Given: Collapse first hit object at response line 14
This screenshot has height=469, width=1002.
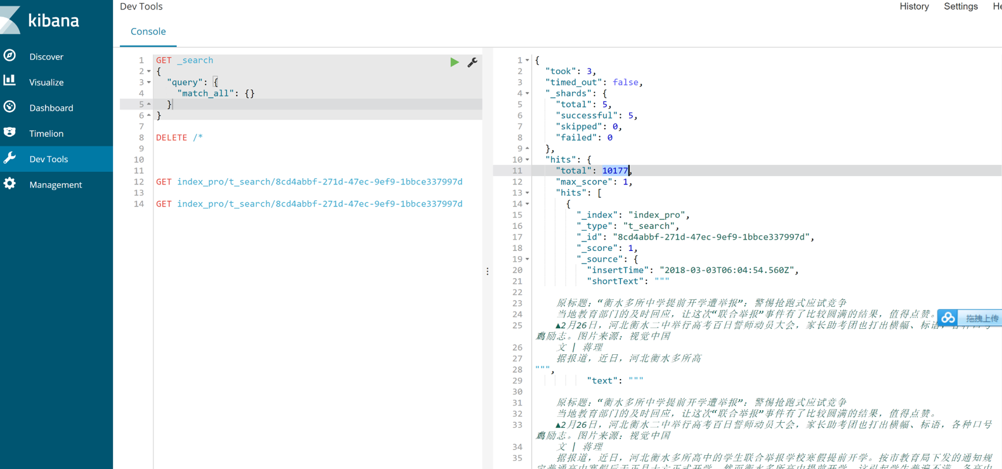Looking at the screenshot, I should pos(527,204).
